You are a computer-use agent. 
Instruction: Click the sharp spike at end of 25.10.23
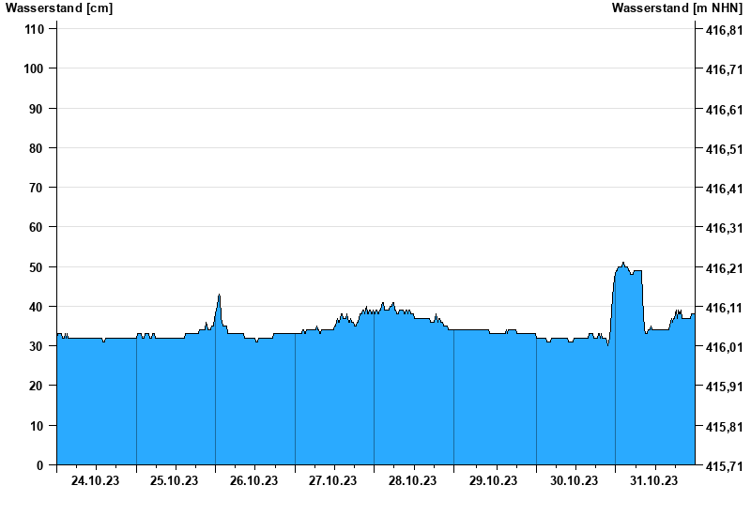[219, 295]
